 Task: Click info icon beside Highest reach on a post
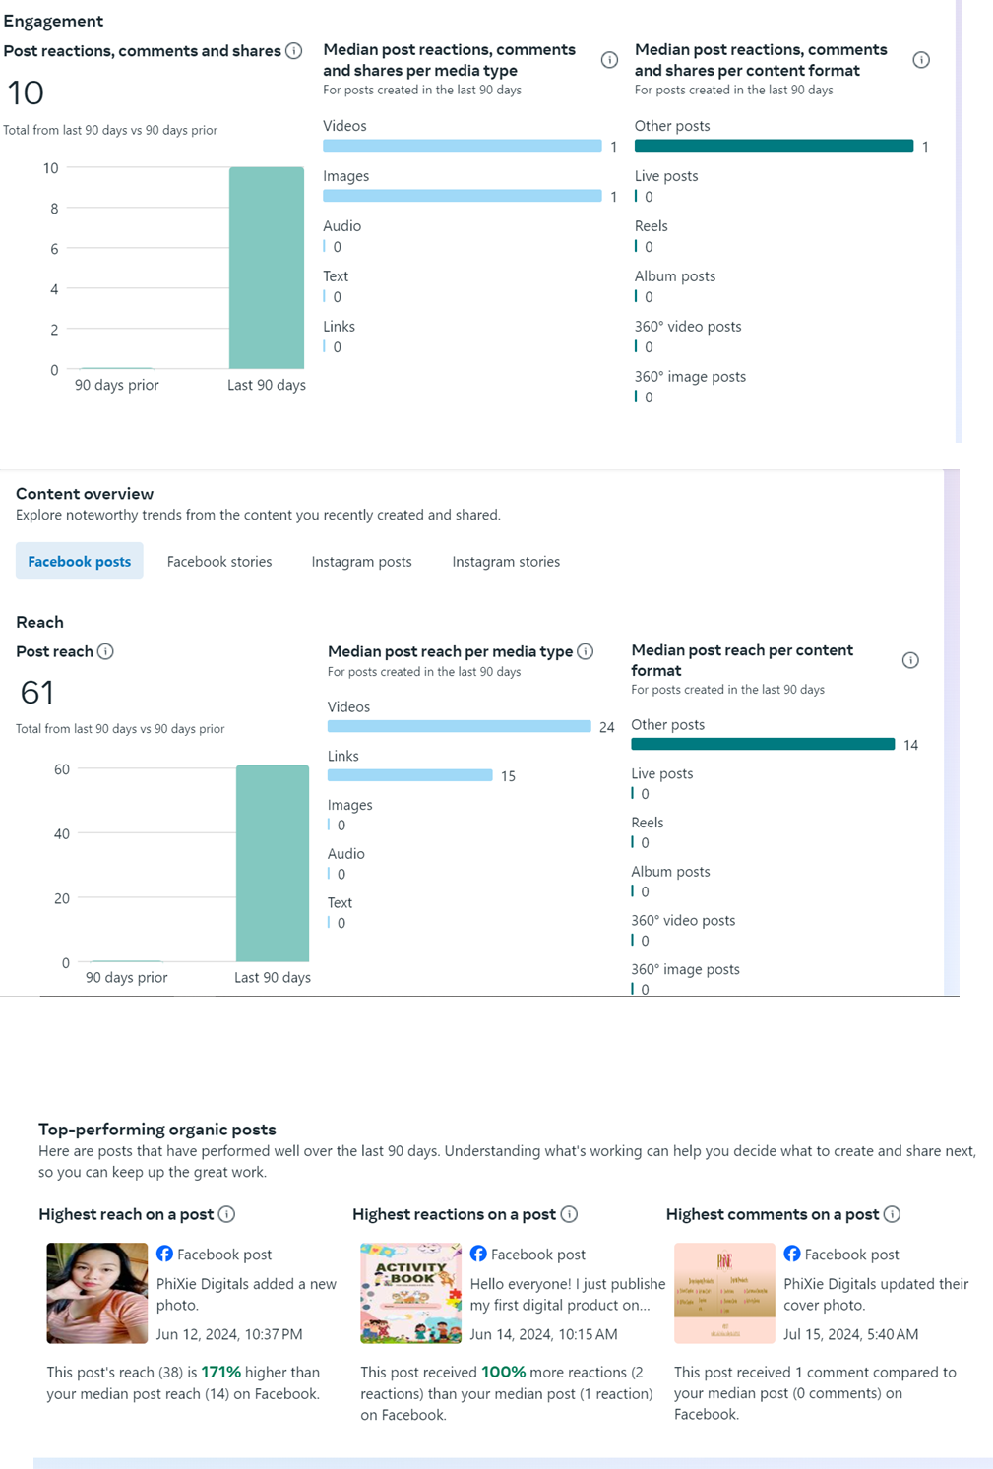[x=226, y=1214]
